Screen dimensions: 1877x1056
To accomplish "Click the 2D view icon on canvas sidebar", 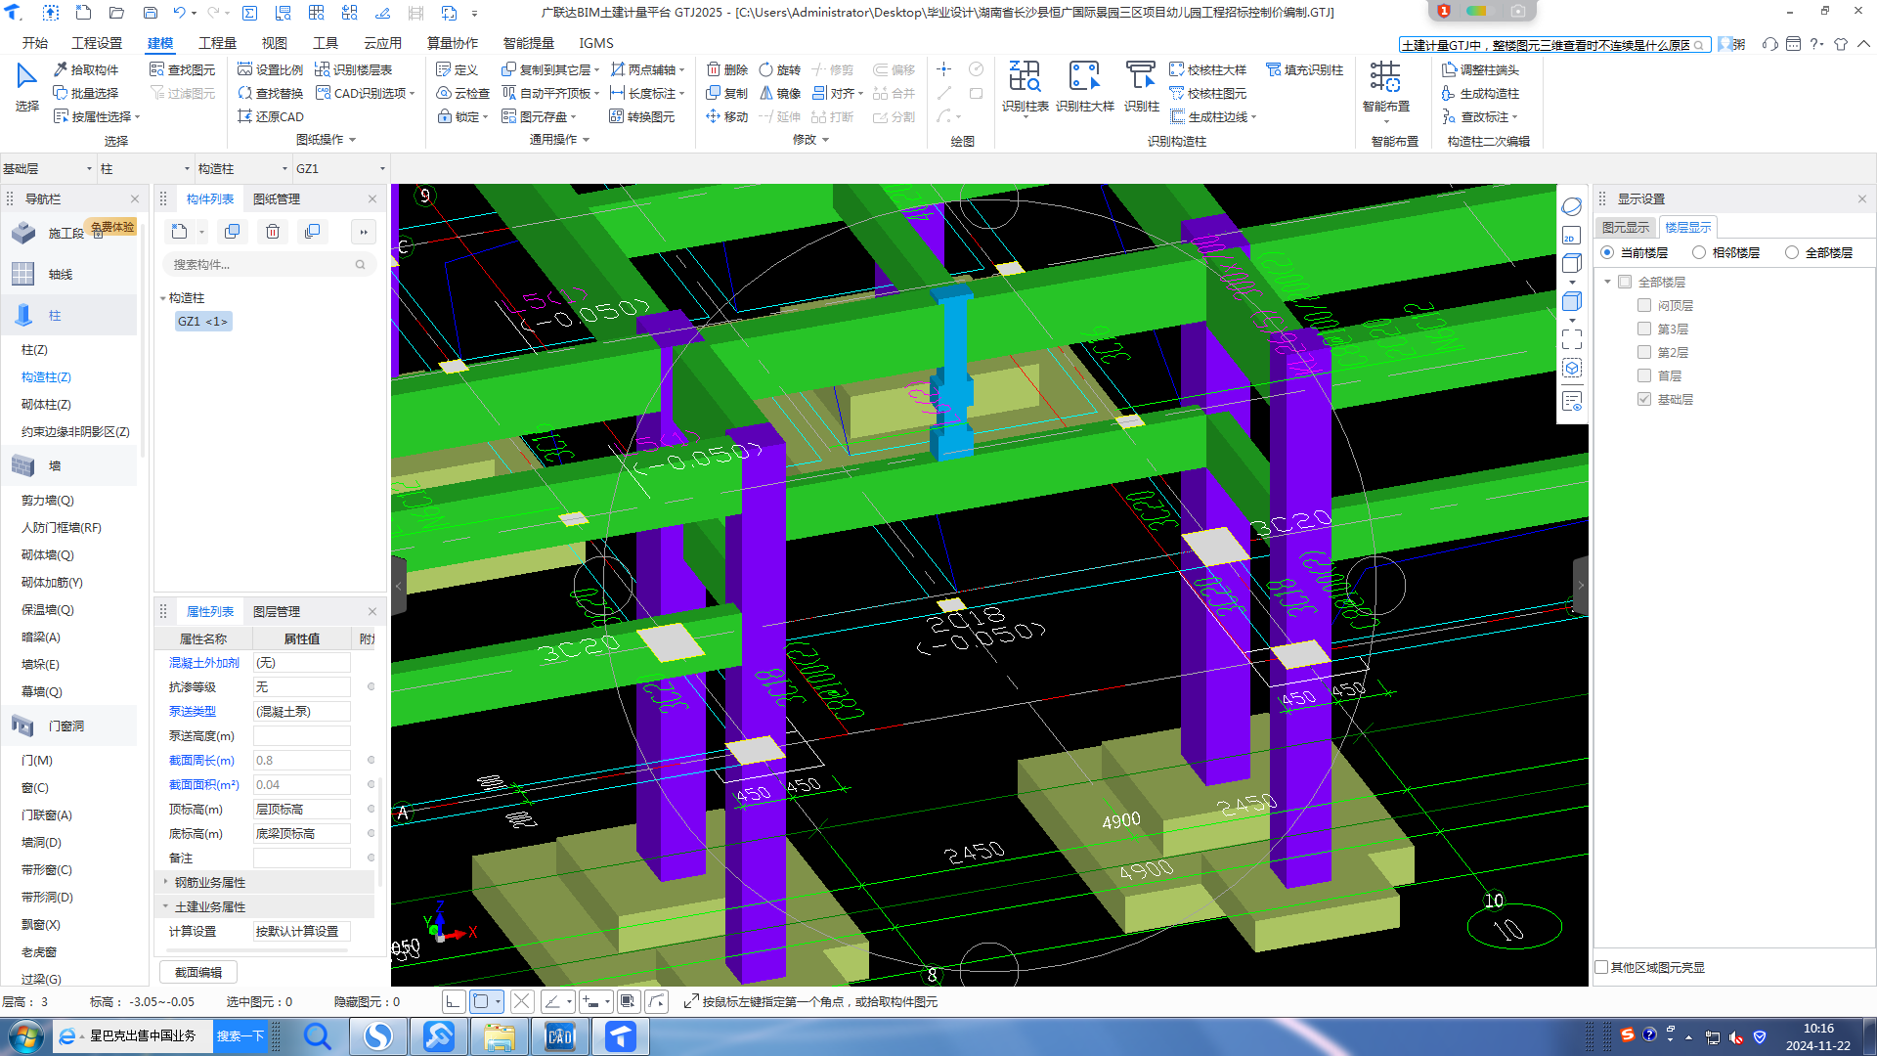I will pyautogui.click(x=1571, y=236).
